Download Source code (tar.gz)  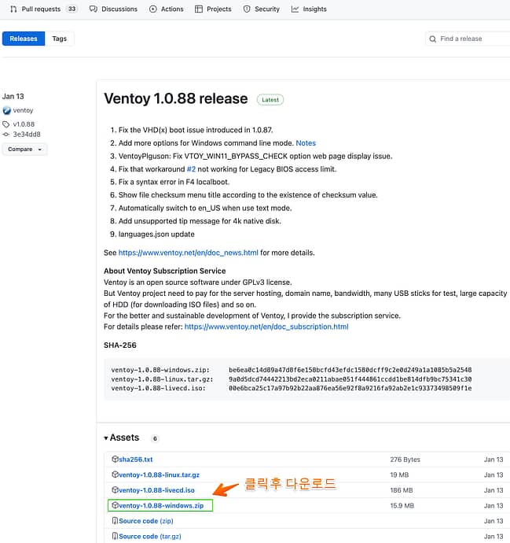point(150,537)
